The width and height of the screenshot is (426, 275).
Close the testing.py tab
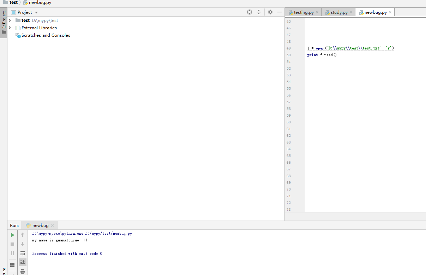coord(317,12)
